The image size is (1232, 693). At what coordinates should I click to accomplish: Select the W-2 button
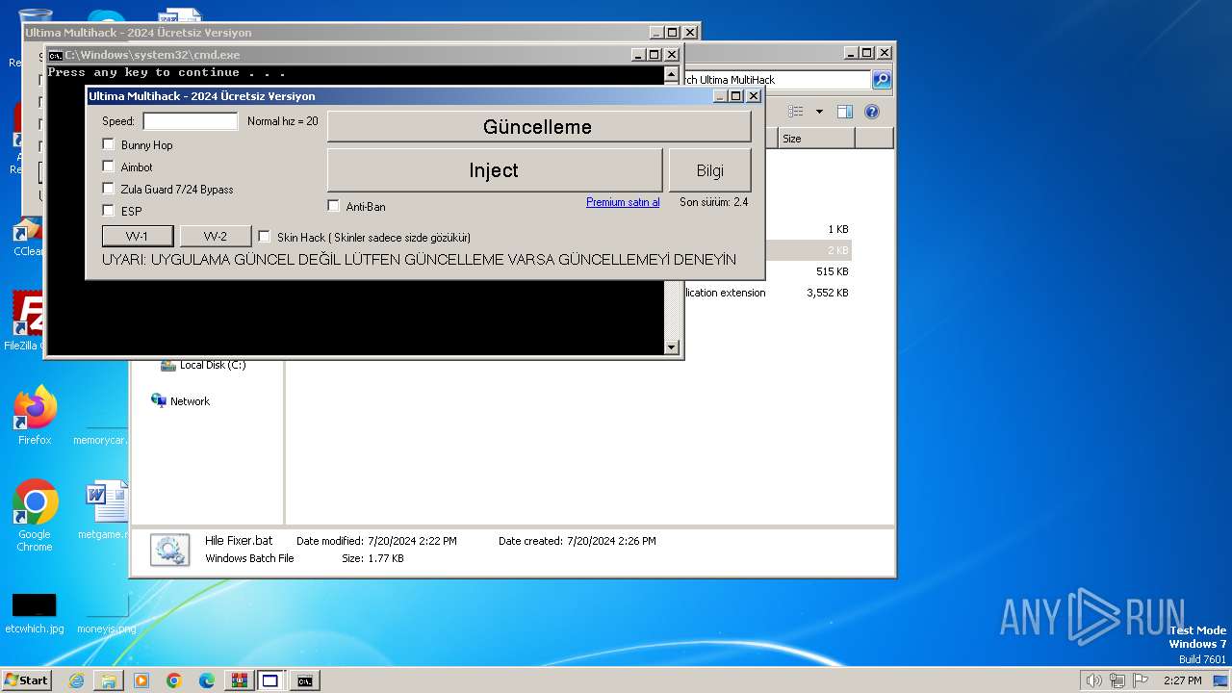coord(216,236)
